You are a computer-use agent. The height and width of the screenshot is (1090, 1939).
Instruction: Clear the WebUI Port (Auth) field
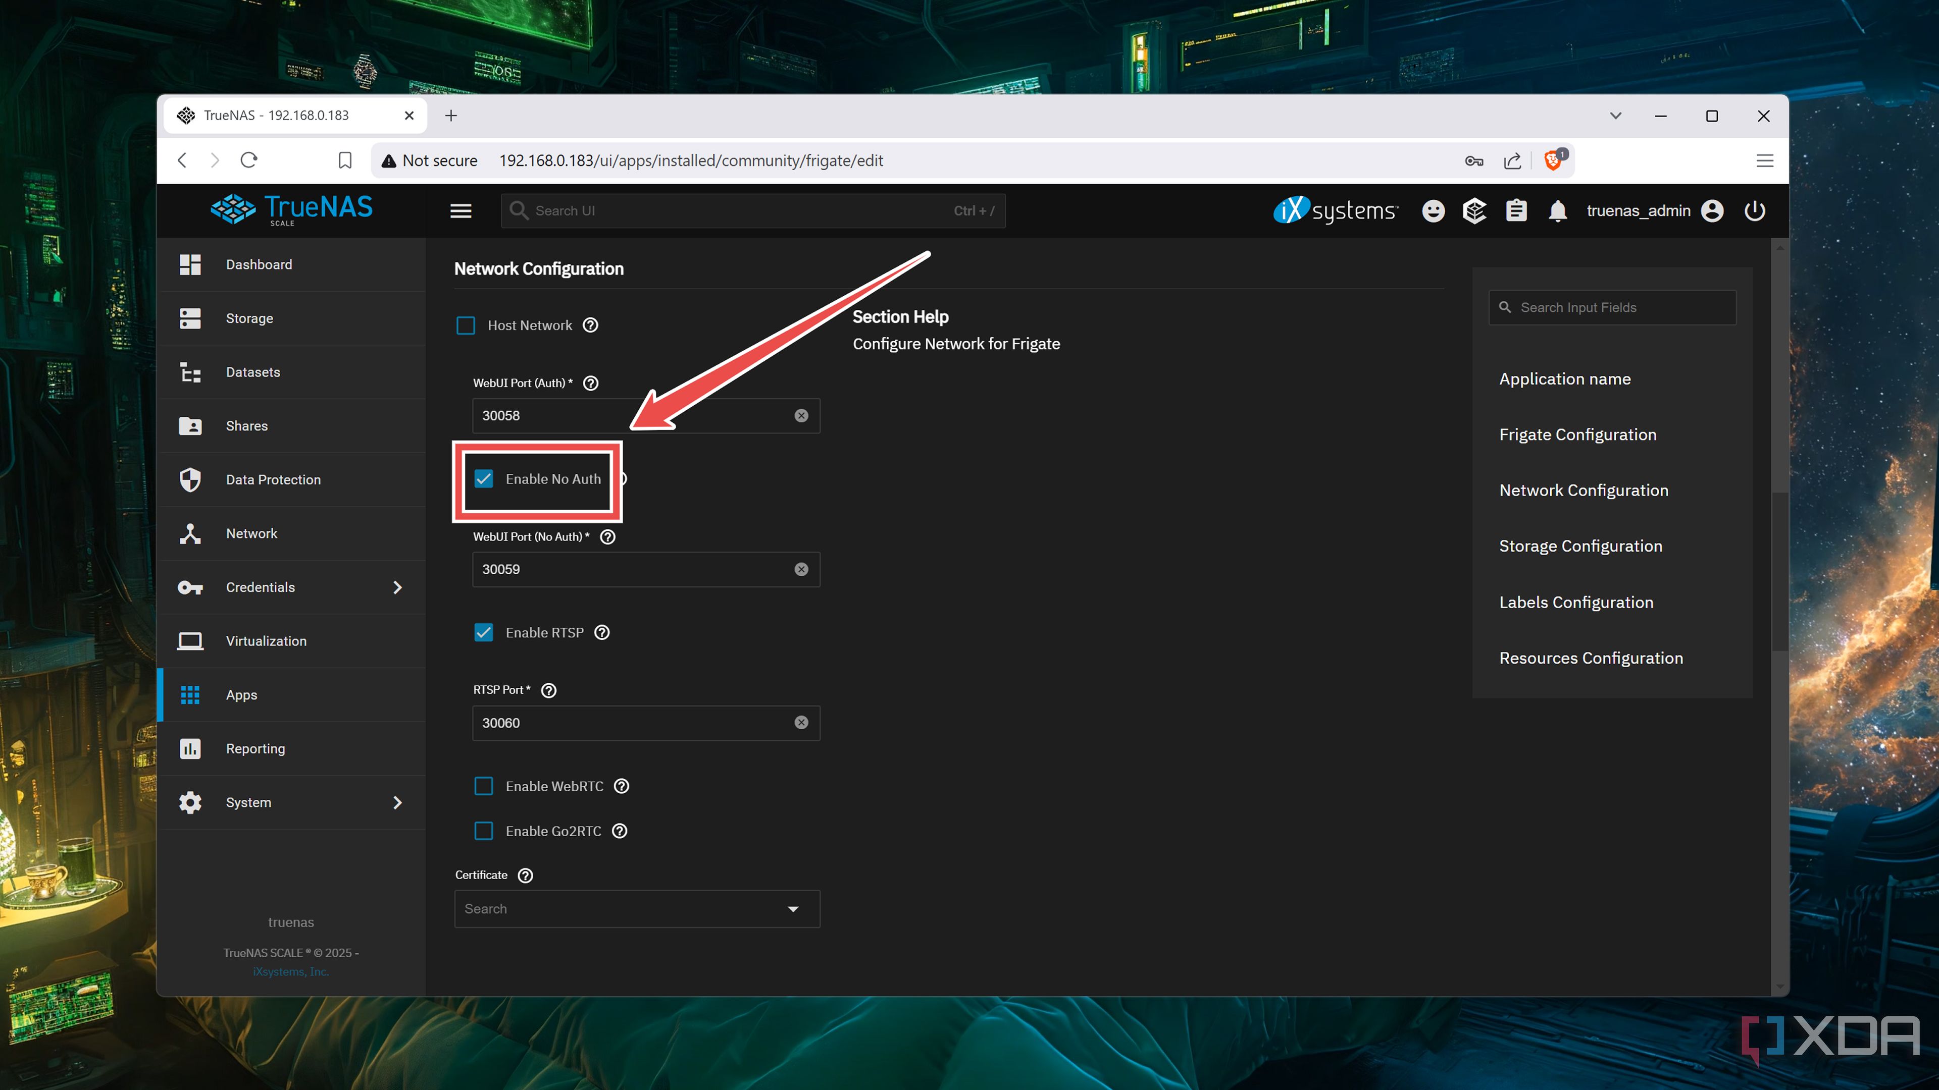[x=801, y=416]
